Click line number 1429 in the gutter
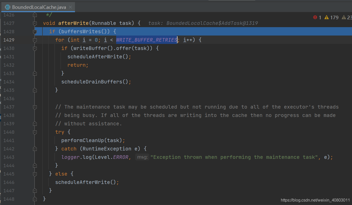352x205 pixels. click(x=9, y=40)
